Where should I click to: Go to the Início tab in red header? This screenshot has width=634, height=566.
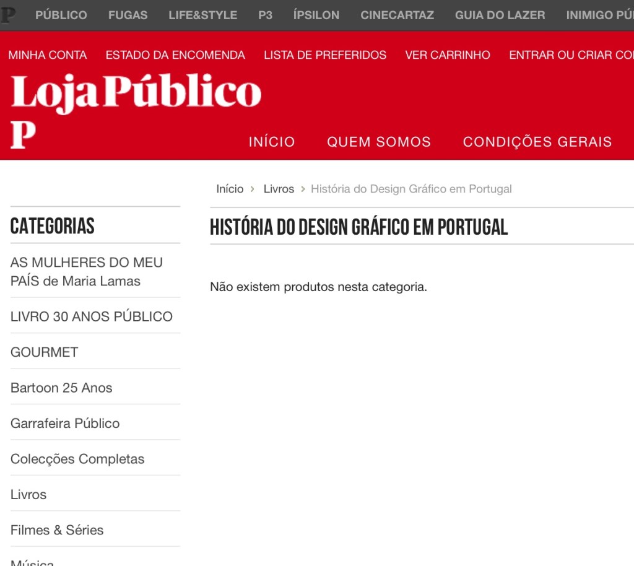pos(272,142)
